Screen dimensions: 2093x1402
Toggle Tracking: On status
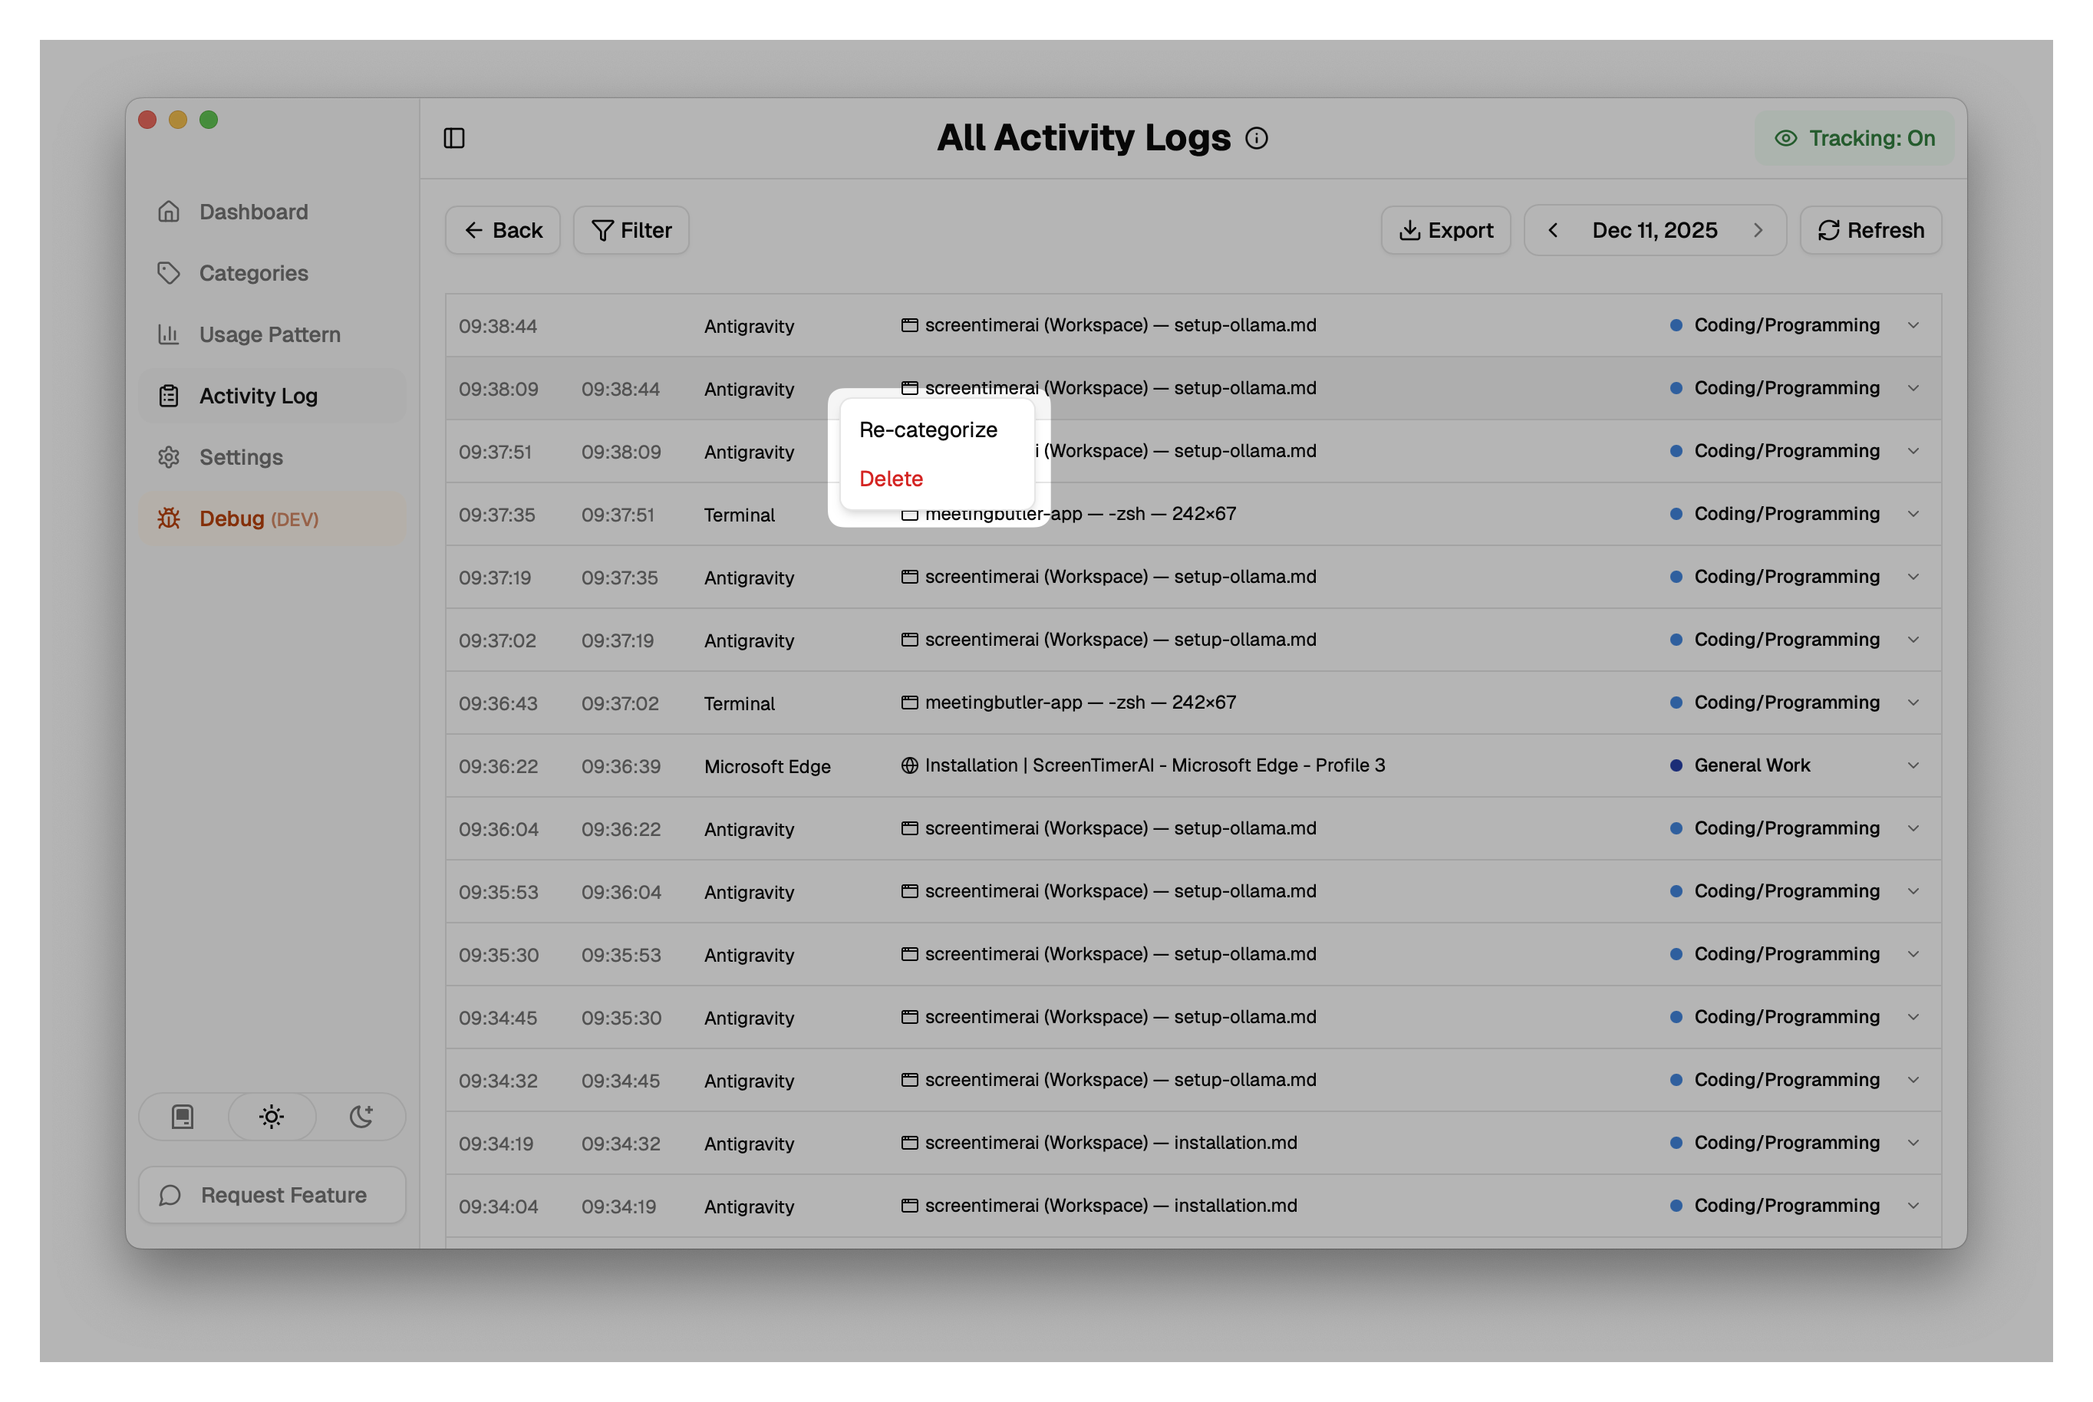tap(1854, 138)
